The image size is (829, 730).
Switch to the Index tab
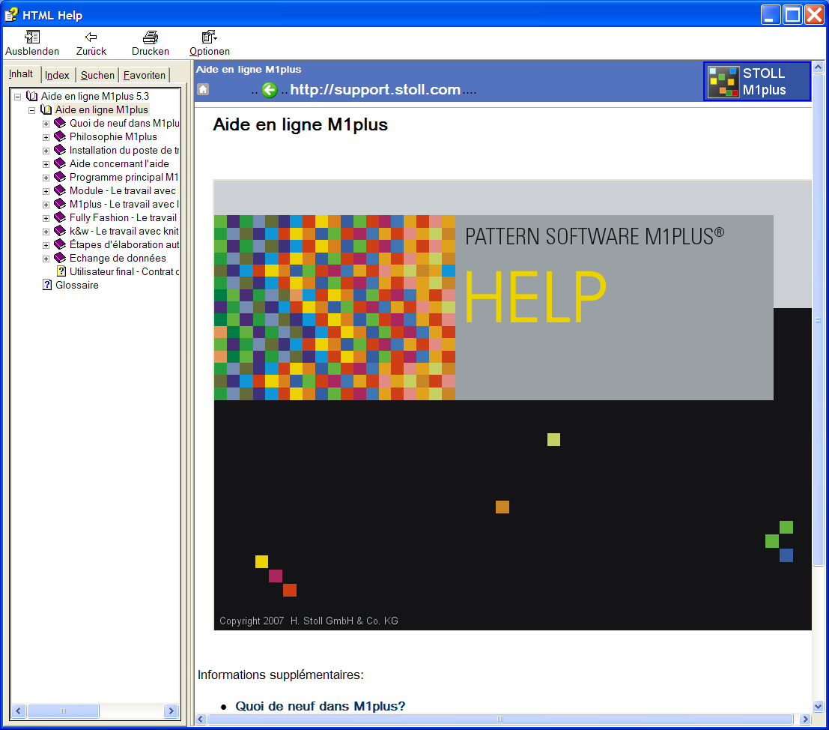(57, 75)
